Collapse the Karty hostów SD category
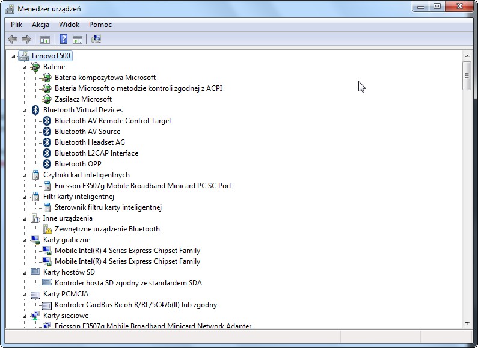478x348 pixels. click(25, 273)
